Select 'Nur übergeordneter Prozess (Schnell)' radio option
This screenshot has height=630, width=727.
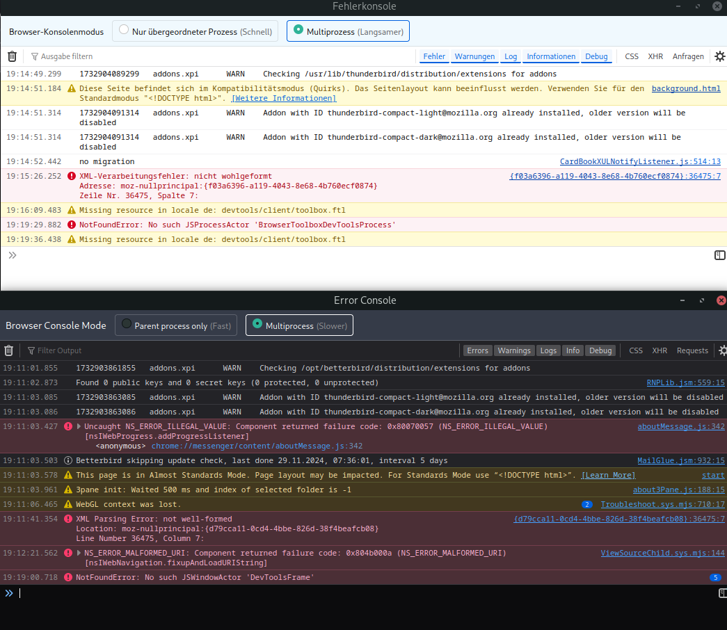124,31
